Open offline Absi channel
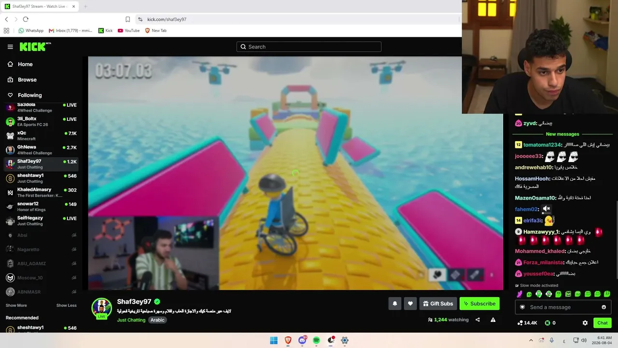Screen dimensions: 618x348 pyautogui.click(x=42, y=235)
